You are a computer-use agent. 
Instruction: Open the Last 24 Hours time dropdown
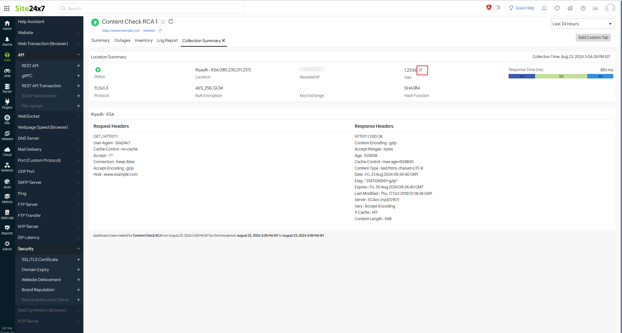pos(582,24)
